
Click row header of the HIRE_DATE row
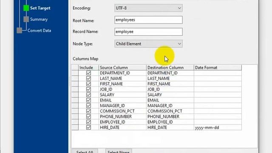tap(75, 127)
